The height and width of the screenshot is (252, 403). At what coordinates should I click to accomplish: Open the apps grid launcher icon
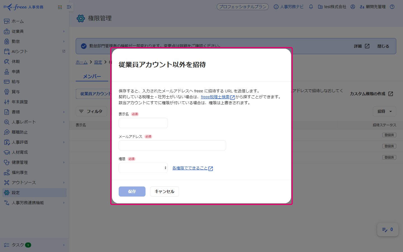point(60,7)
